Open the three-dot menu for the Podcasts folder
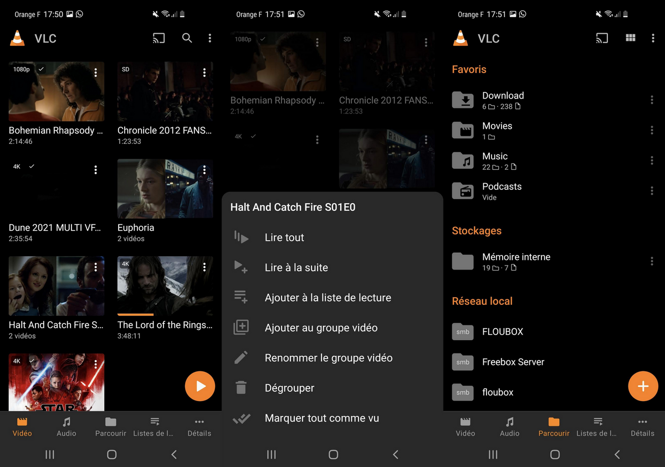Viewport: 665px width, 467px height. coord(652,191)
